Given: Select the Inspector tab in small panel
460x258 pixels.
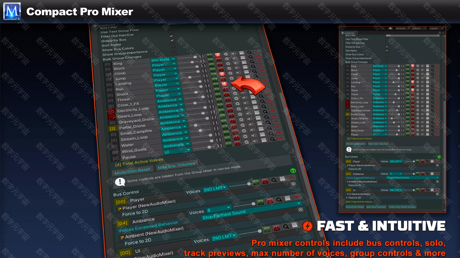Looking at the screenshot, I should point(349,33).
